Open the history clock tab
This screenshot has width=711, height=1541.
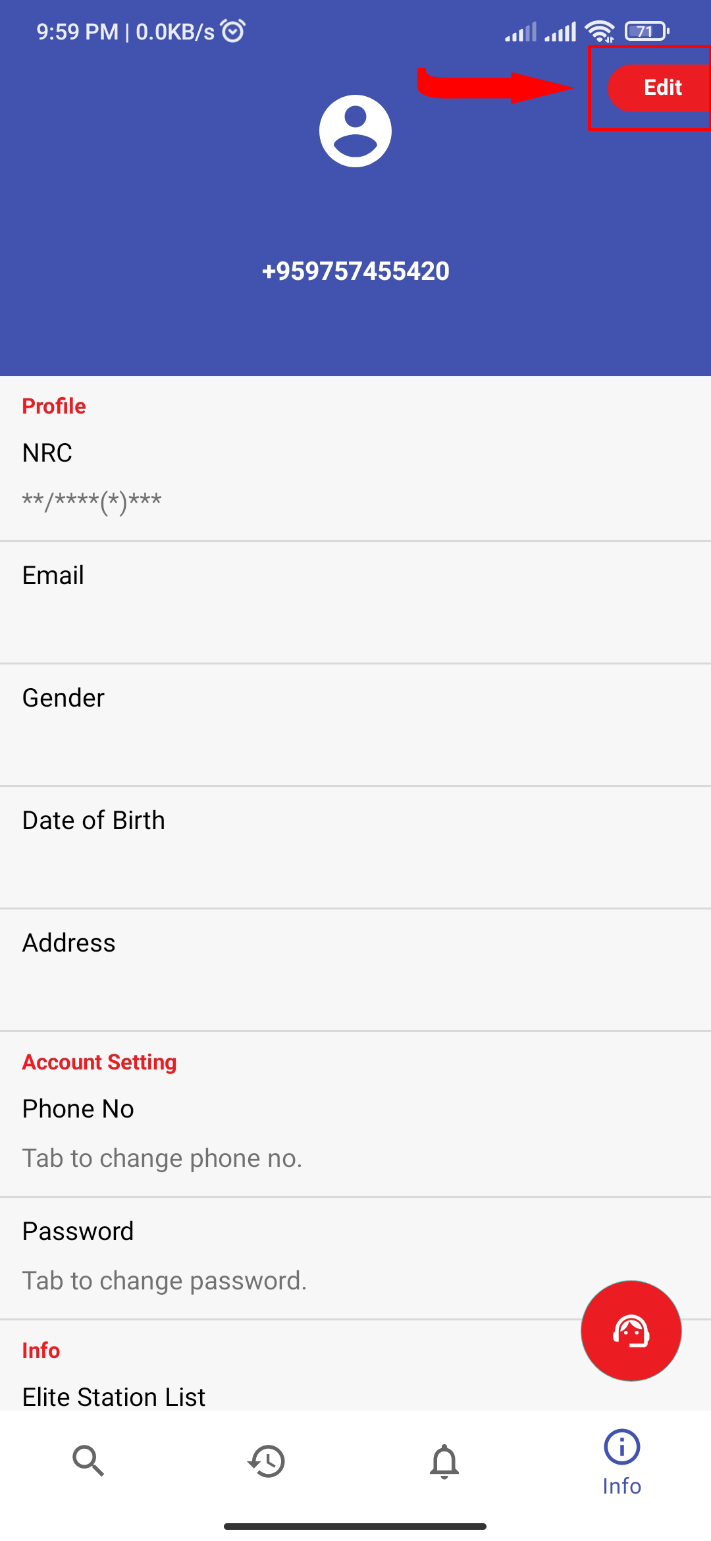[267, 1461]
